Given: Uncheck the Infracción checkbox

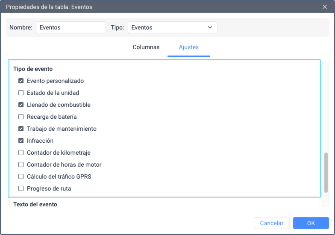Looking at the screenshot, I should (21, 141).
